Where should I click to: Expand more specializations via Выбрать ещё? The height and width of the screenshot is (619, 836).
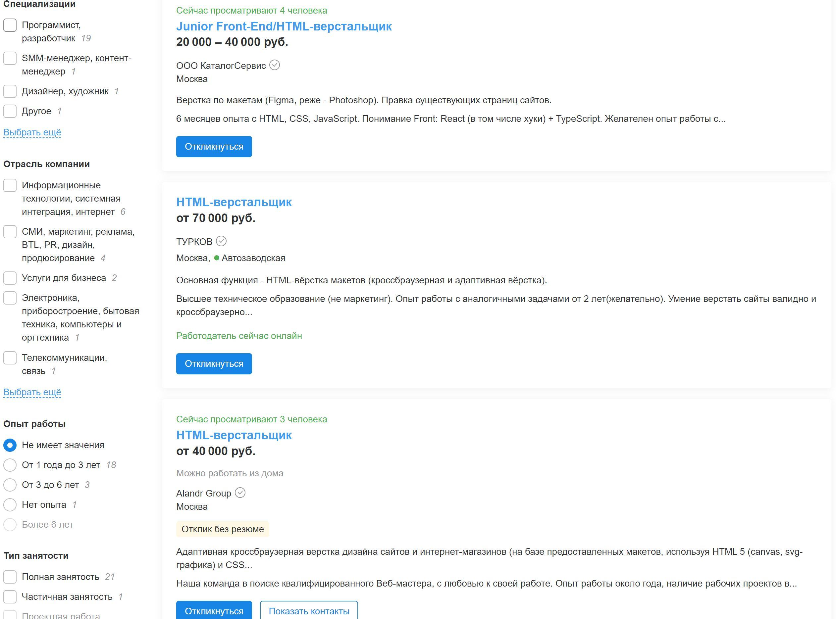click(32, 132)
